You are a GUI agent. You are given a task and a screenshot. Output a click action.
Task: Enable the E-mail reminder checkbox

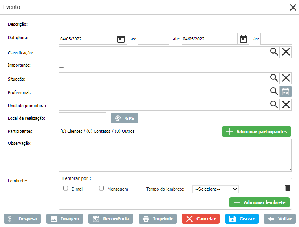tap(66, 188)
